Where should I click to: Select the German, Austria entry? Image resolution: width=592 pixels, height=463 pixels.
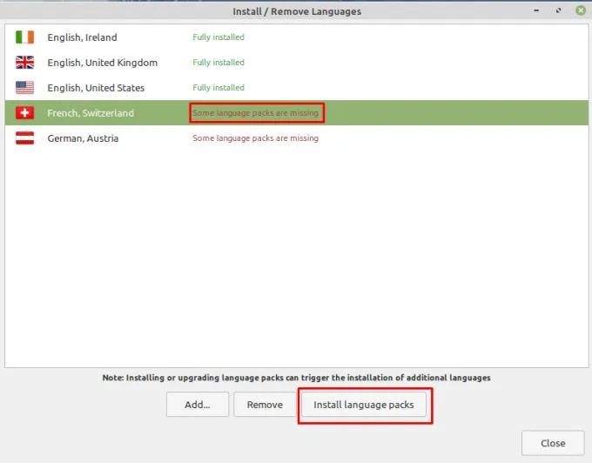pyautogui.click(x=296, y=138)
